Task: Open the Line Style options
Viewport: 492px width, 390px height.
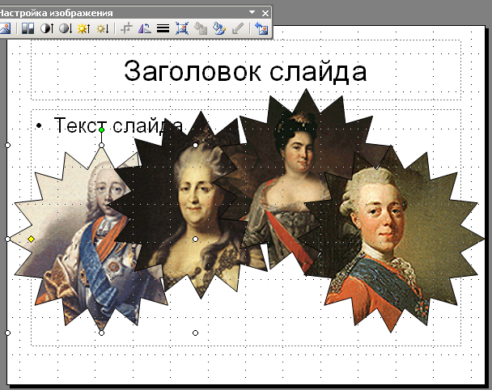Action: [x=163, y=28]
